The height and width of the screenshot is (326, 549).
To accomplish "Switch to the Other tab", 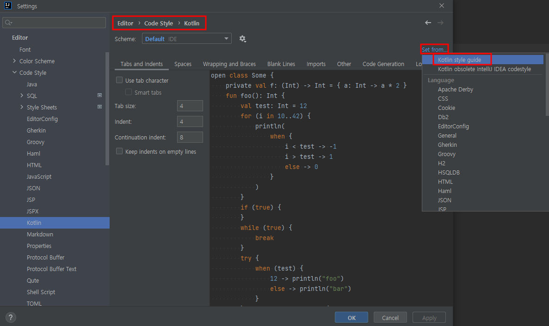I will point(344,64).
